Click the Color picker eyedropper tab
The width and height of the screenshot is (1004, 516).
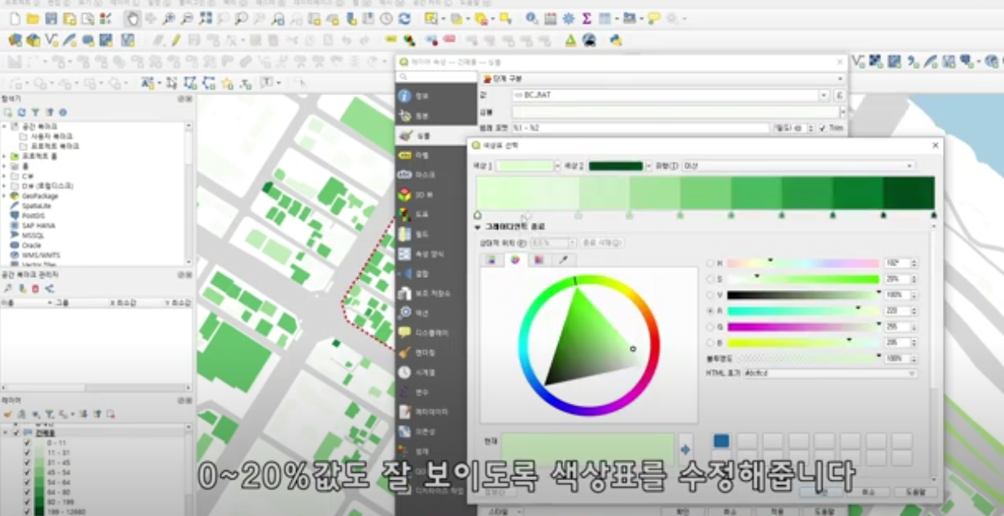tap(562, 260)
